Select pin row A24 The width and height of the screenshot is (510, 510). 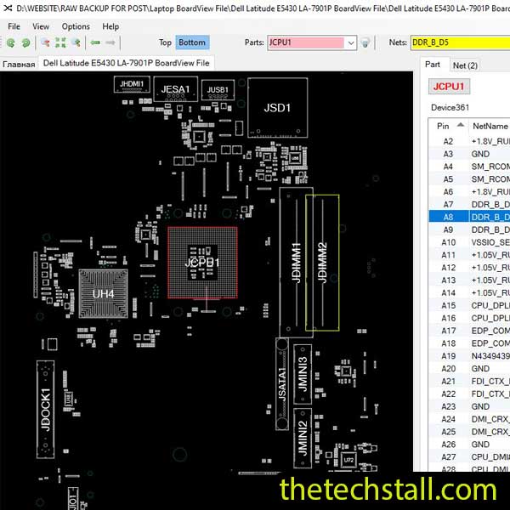pyautogui.click(x=469, y=419)
